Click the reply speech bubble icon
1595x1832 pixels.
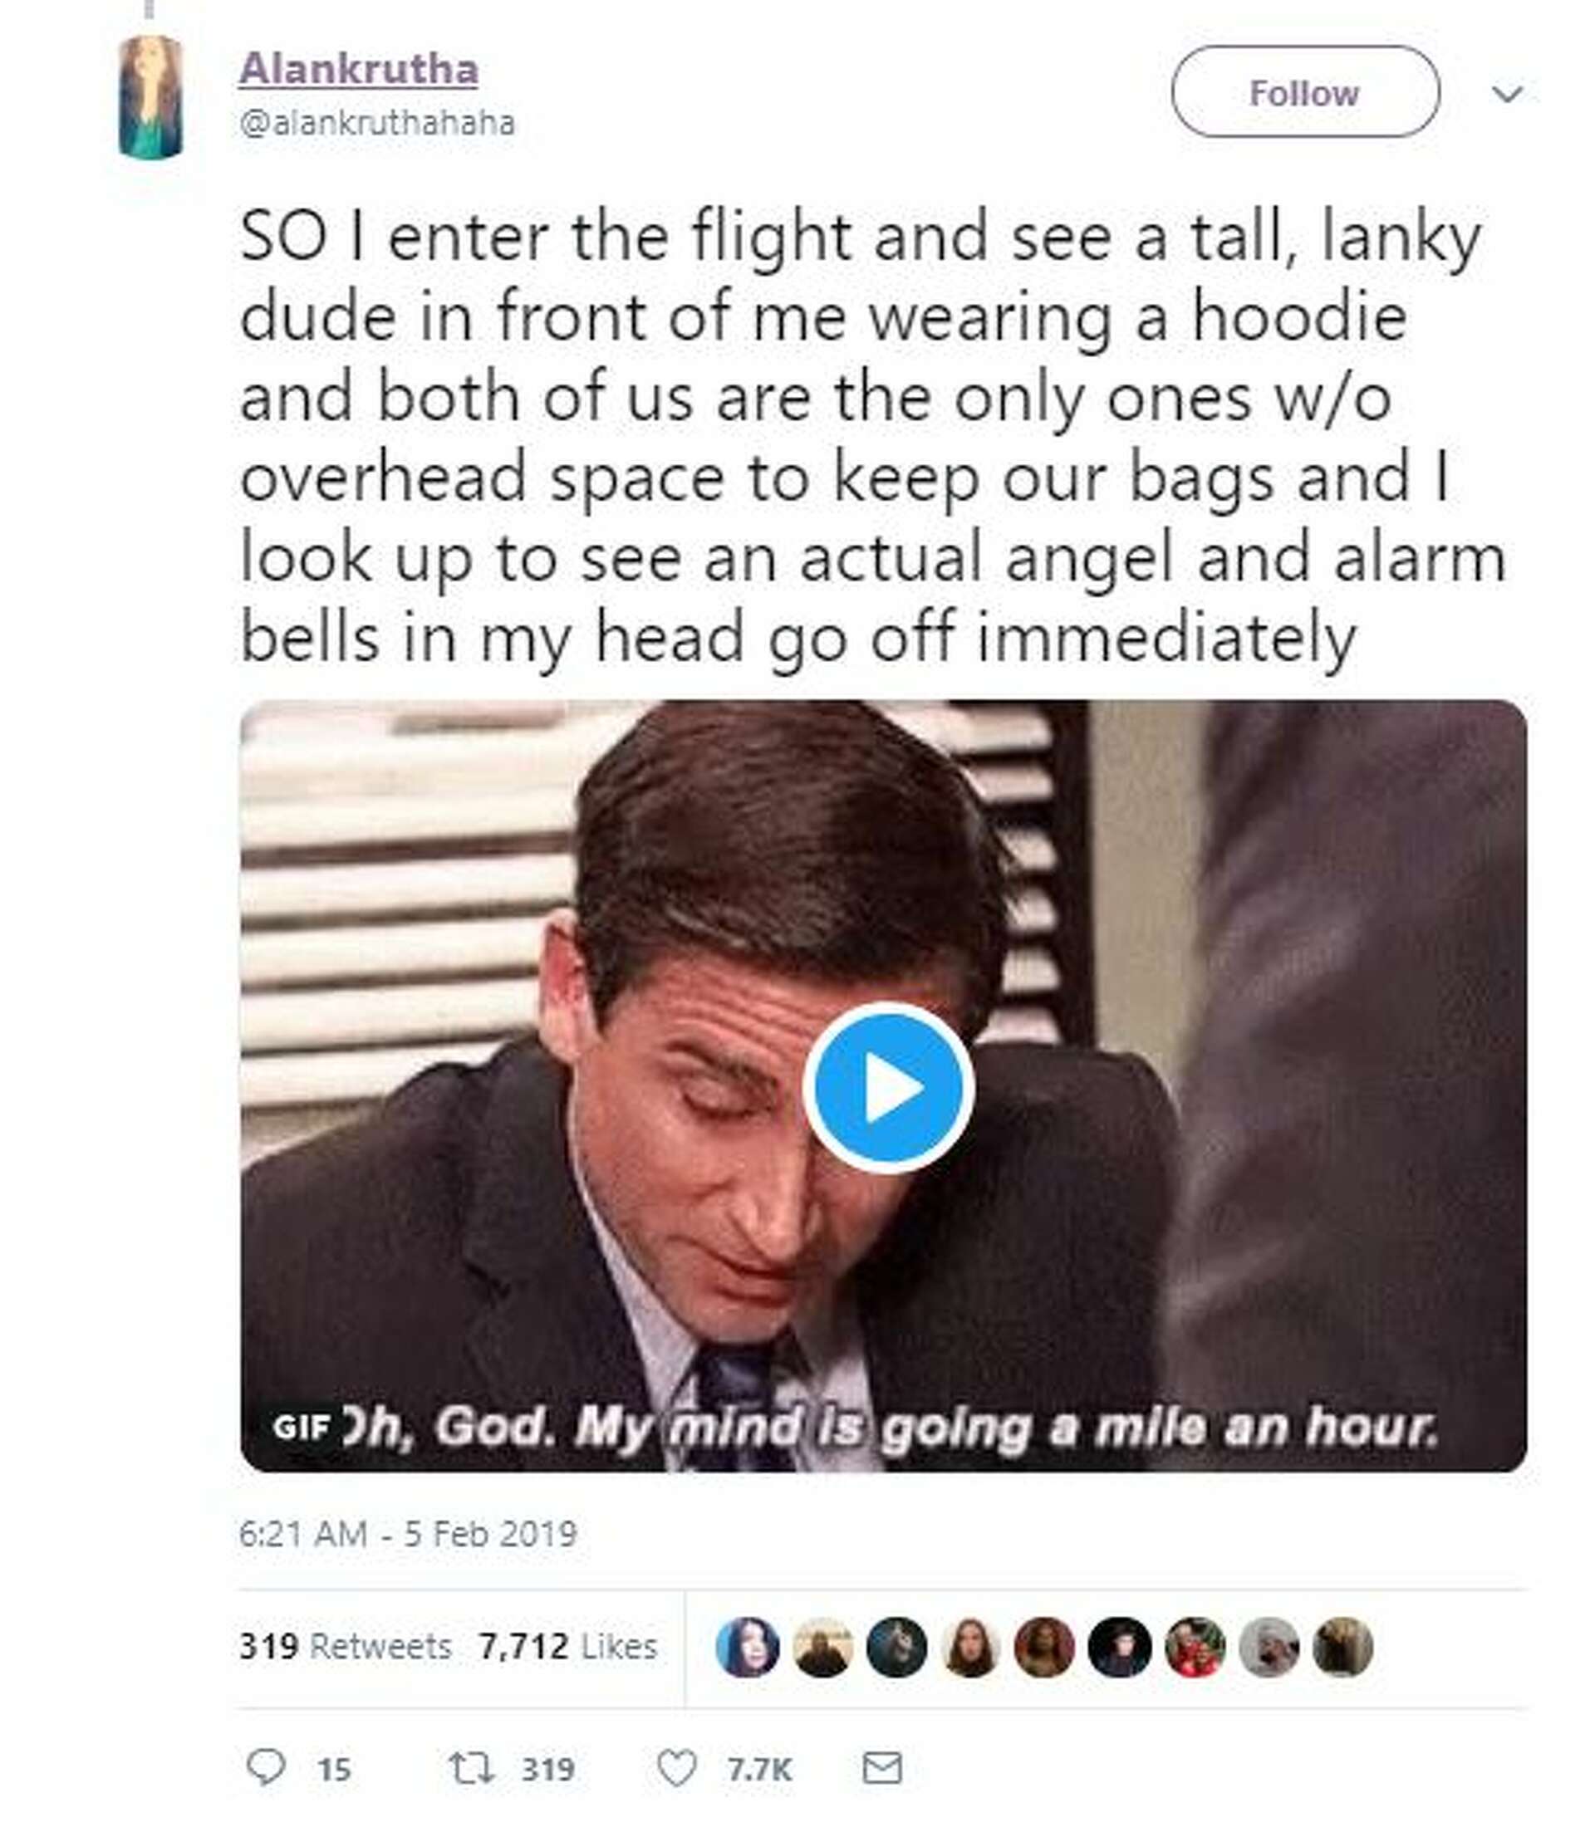click(x=265, y=1768)
